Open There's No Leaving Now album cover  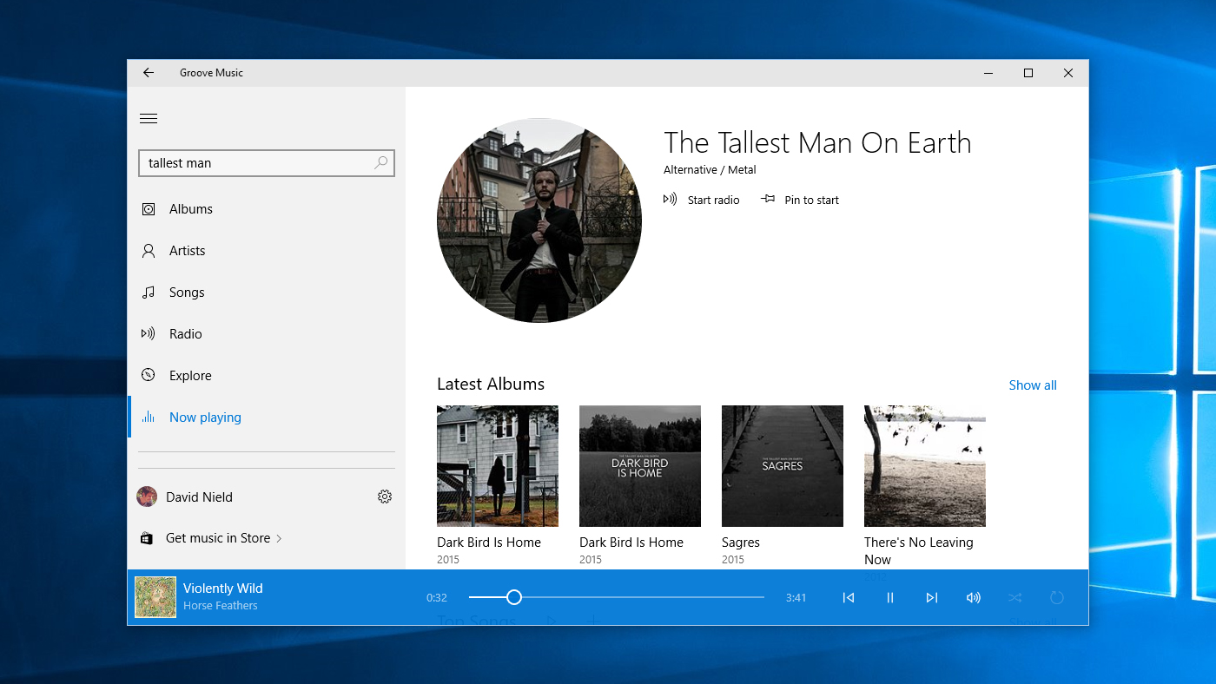[x=925, y=466]
